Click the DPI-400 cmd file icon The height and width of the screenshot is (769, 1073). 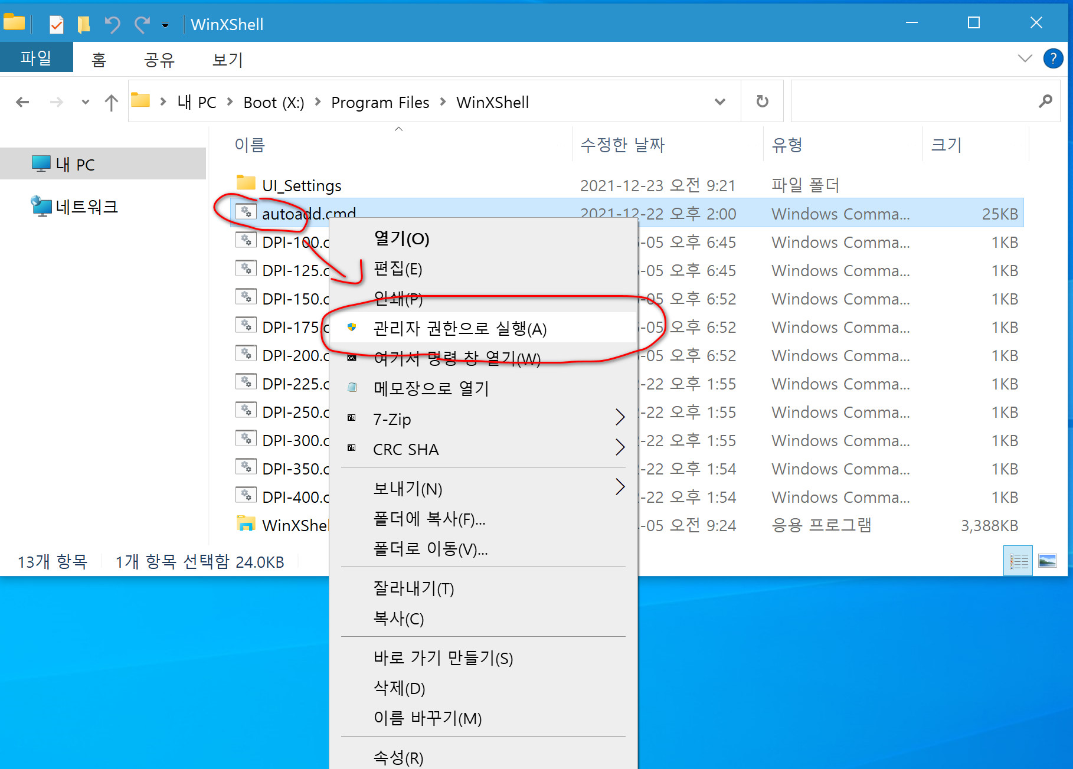coord(246,496)
